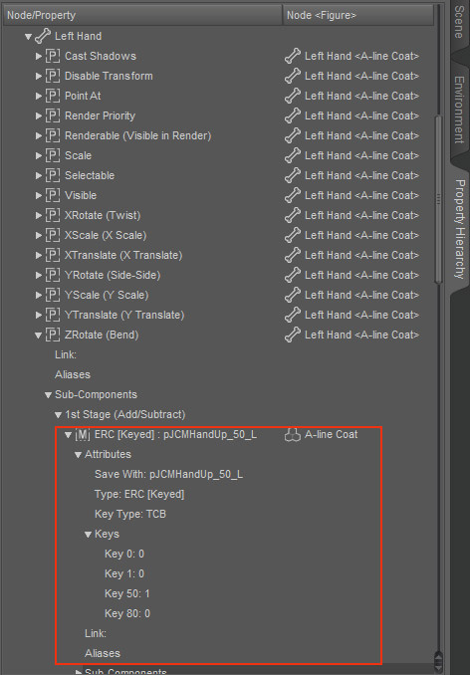Expand the XRotate (Twist) property
Image resolution: width=470 pixels, height=675 pixels.
point(39,215)
